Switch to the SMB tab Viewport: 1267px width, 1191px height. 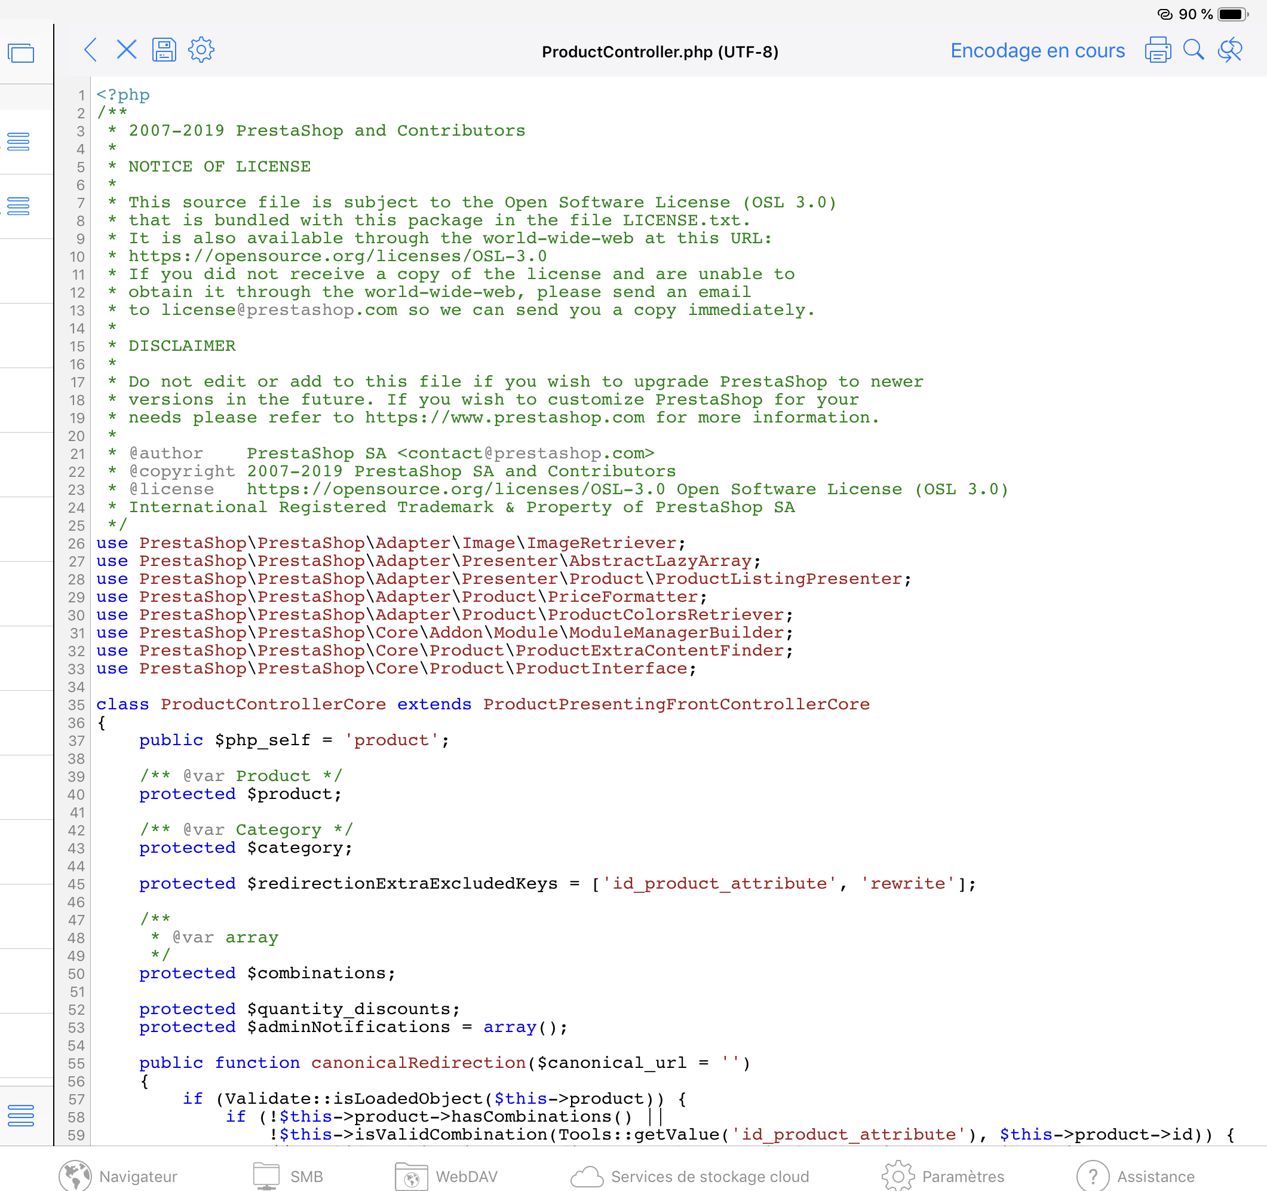288,1175
